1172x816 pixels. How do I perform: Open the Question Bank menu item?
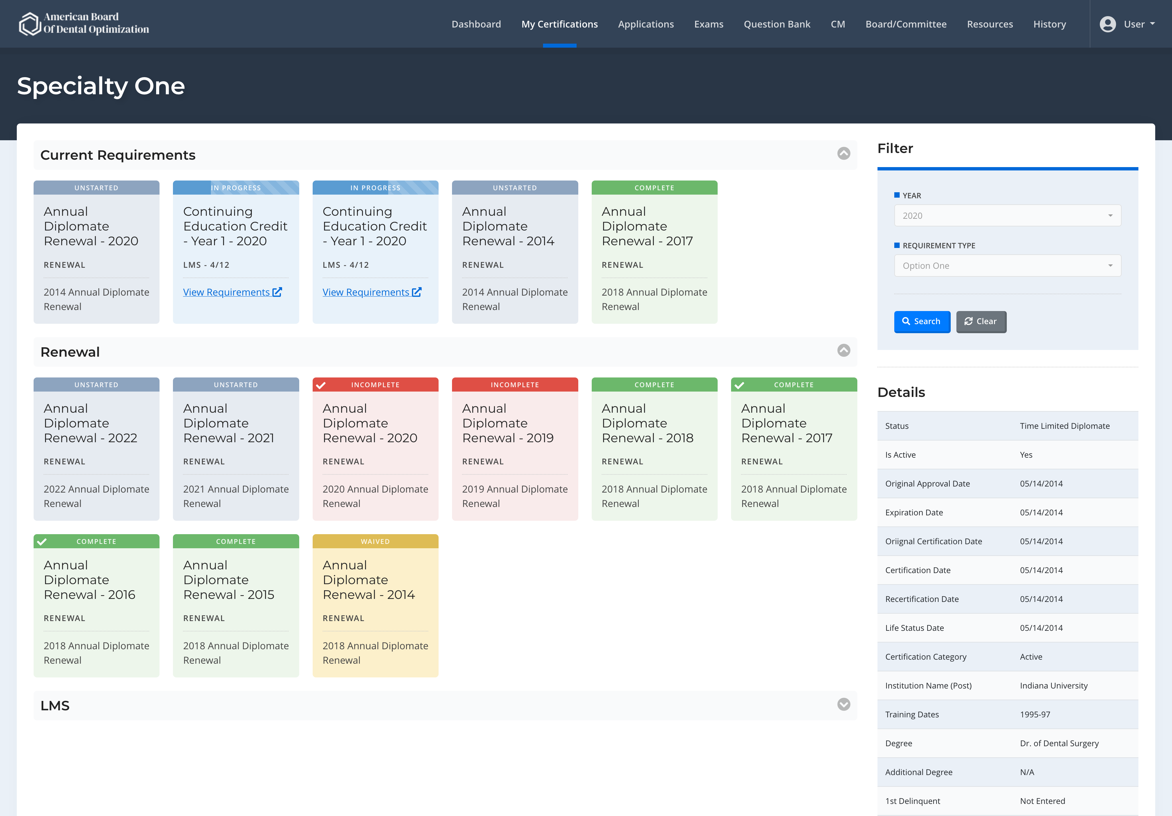tap(776, 24)
